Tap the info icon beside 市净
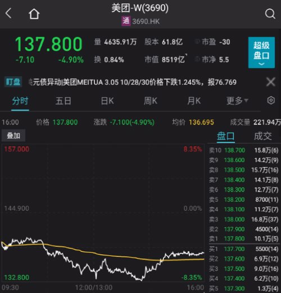 coord(197,60)
